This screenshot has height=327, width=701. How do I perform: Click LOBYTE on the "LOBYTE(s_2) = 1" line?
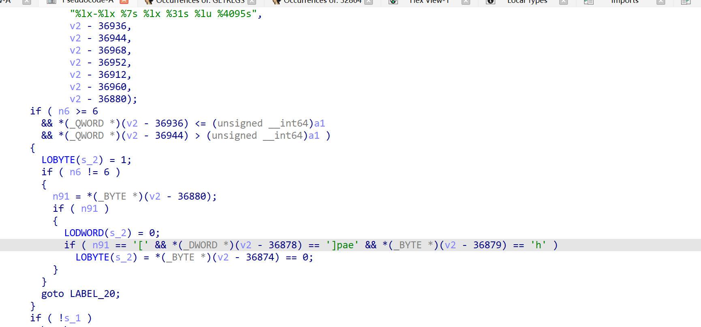(x=58, y=160)
